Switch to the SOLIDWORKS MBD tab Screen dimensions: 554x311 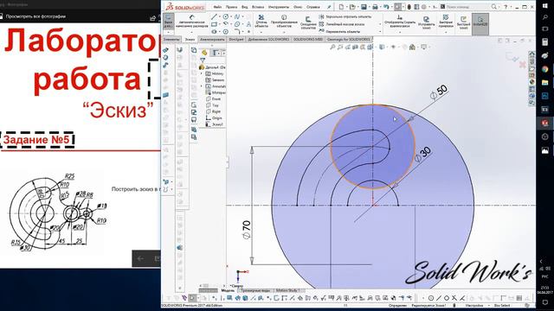[x=308, y=40]
